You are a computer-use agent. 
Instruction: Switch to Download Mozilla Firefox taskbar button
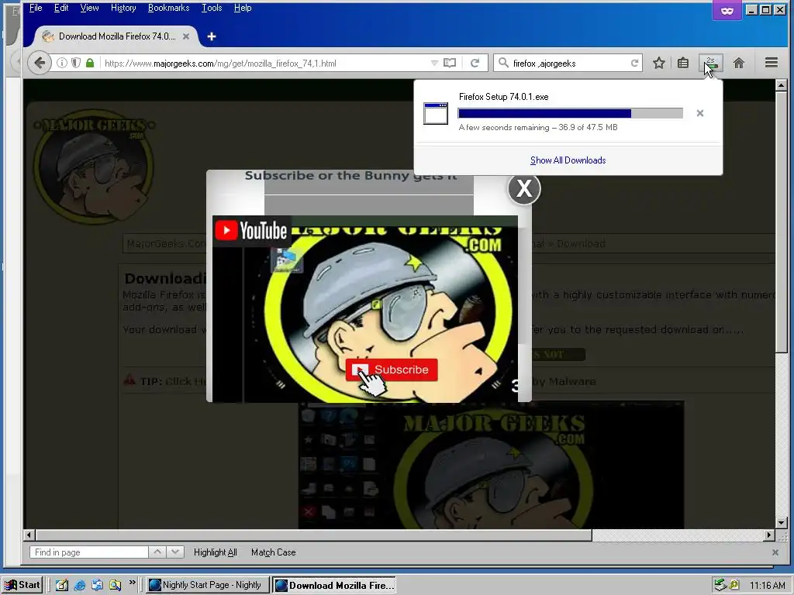point(334,585)
